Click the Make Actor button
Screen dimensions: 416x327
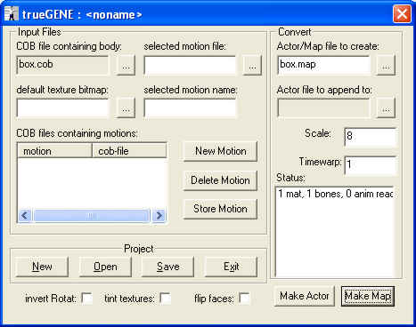305,296
